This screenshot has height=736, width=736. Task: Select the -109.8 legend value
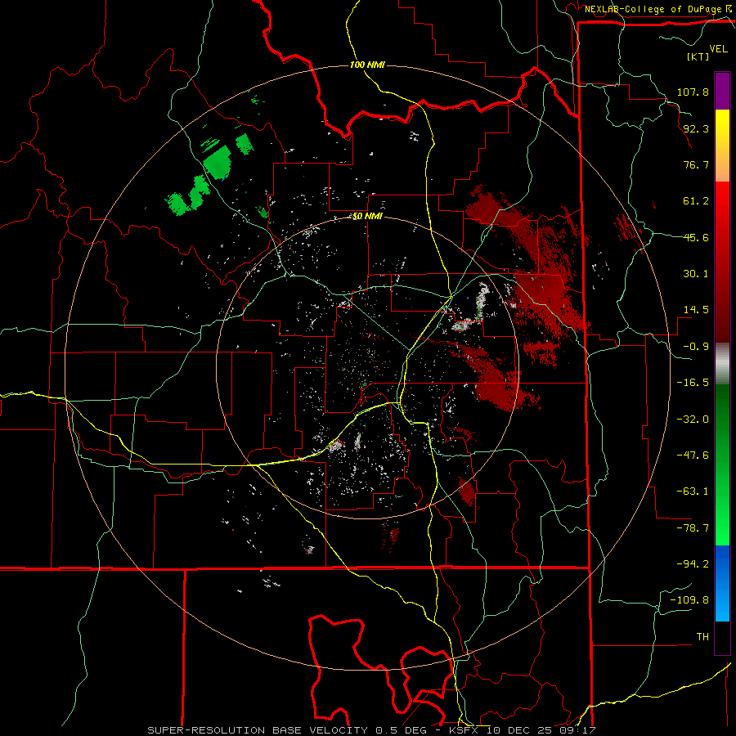point(689,600)
